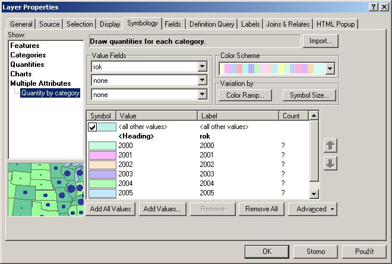Click the peach swatch for 2002
The image size is (392, 264).
point(102,165)
